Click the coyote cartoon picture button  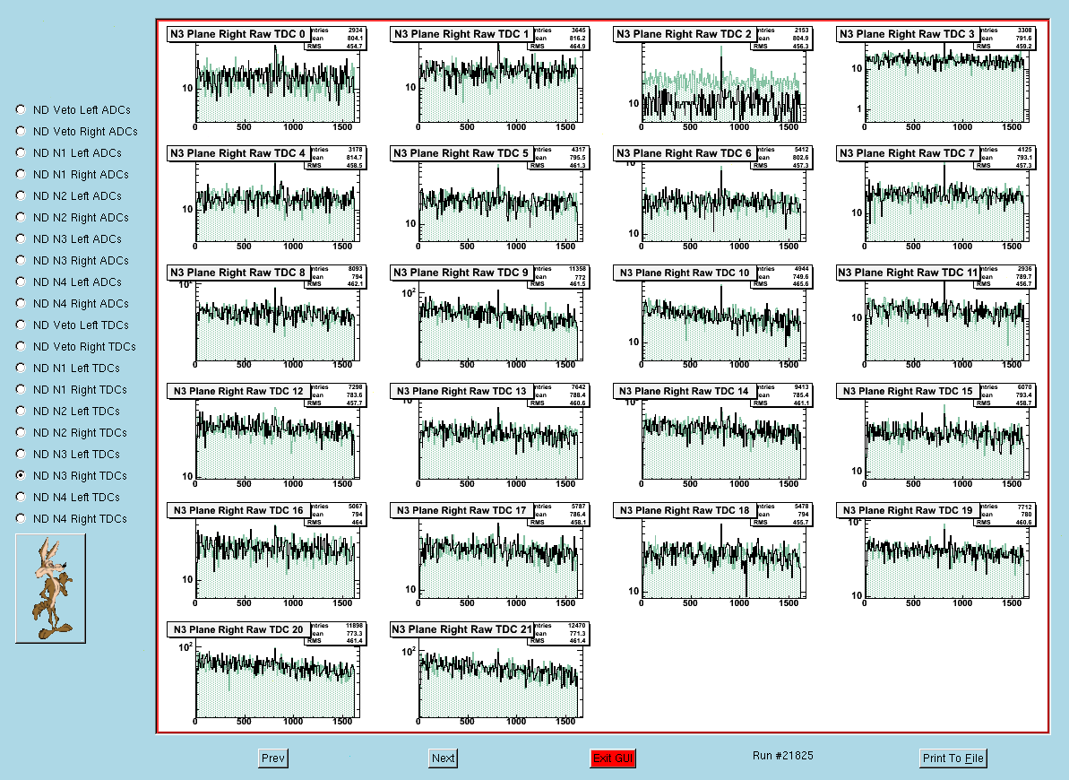50,588
